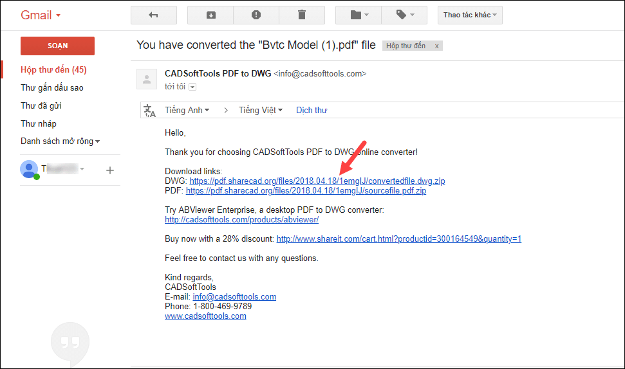Screen dimensions: 625x369
Task: Click the back arrow toolbar icon
Action: tap(153, 15)
